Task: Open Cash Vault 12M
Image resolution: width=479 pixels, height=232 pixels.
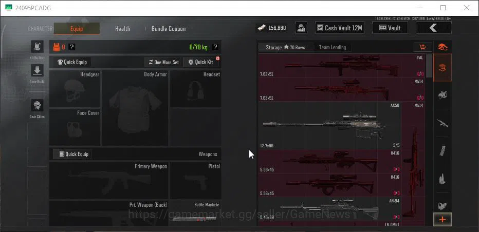Action: (x=339, y=28)
